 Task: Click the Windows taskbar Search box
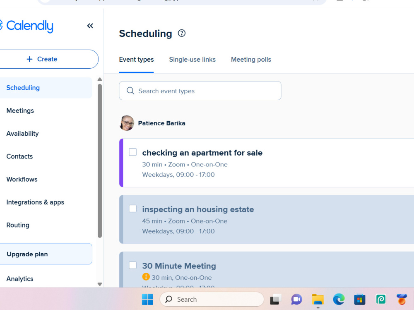[212, 299]
